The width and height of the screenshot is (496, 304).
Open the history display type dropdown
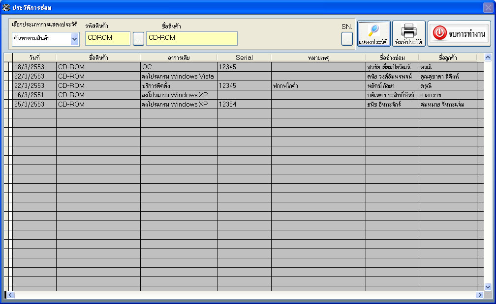coord(74,39)
